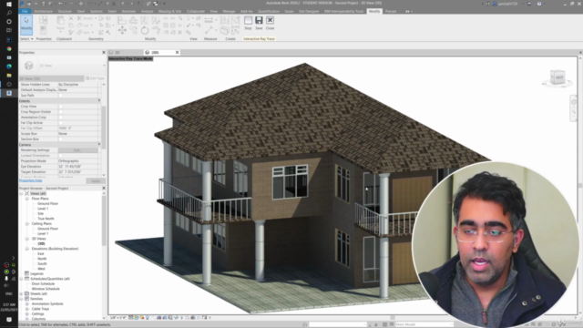583x328 pixels.
Task: Switch to the Annotate ribbon tab
Action: coord(128,11)
